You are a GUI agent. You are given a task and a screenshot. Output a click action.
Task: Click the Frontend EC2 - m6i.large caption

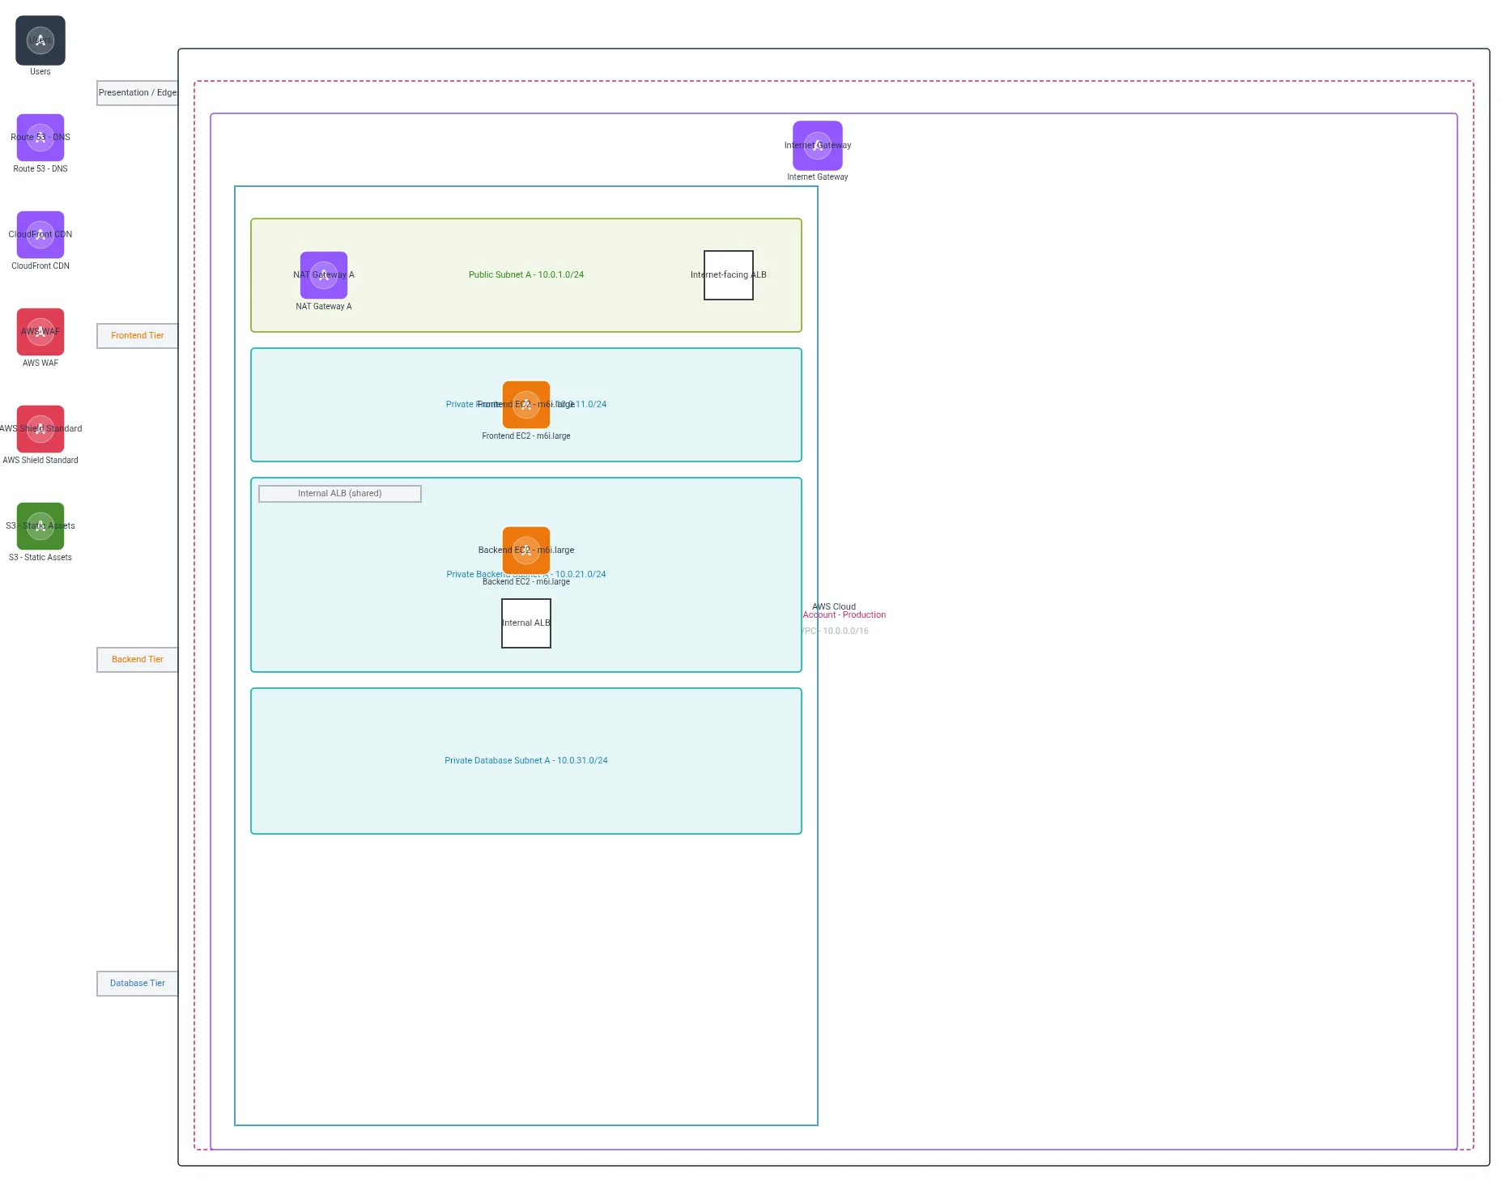(526, 436)
